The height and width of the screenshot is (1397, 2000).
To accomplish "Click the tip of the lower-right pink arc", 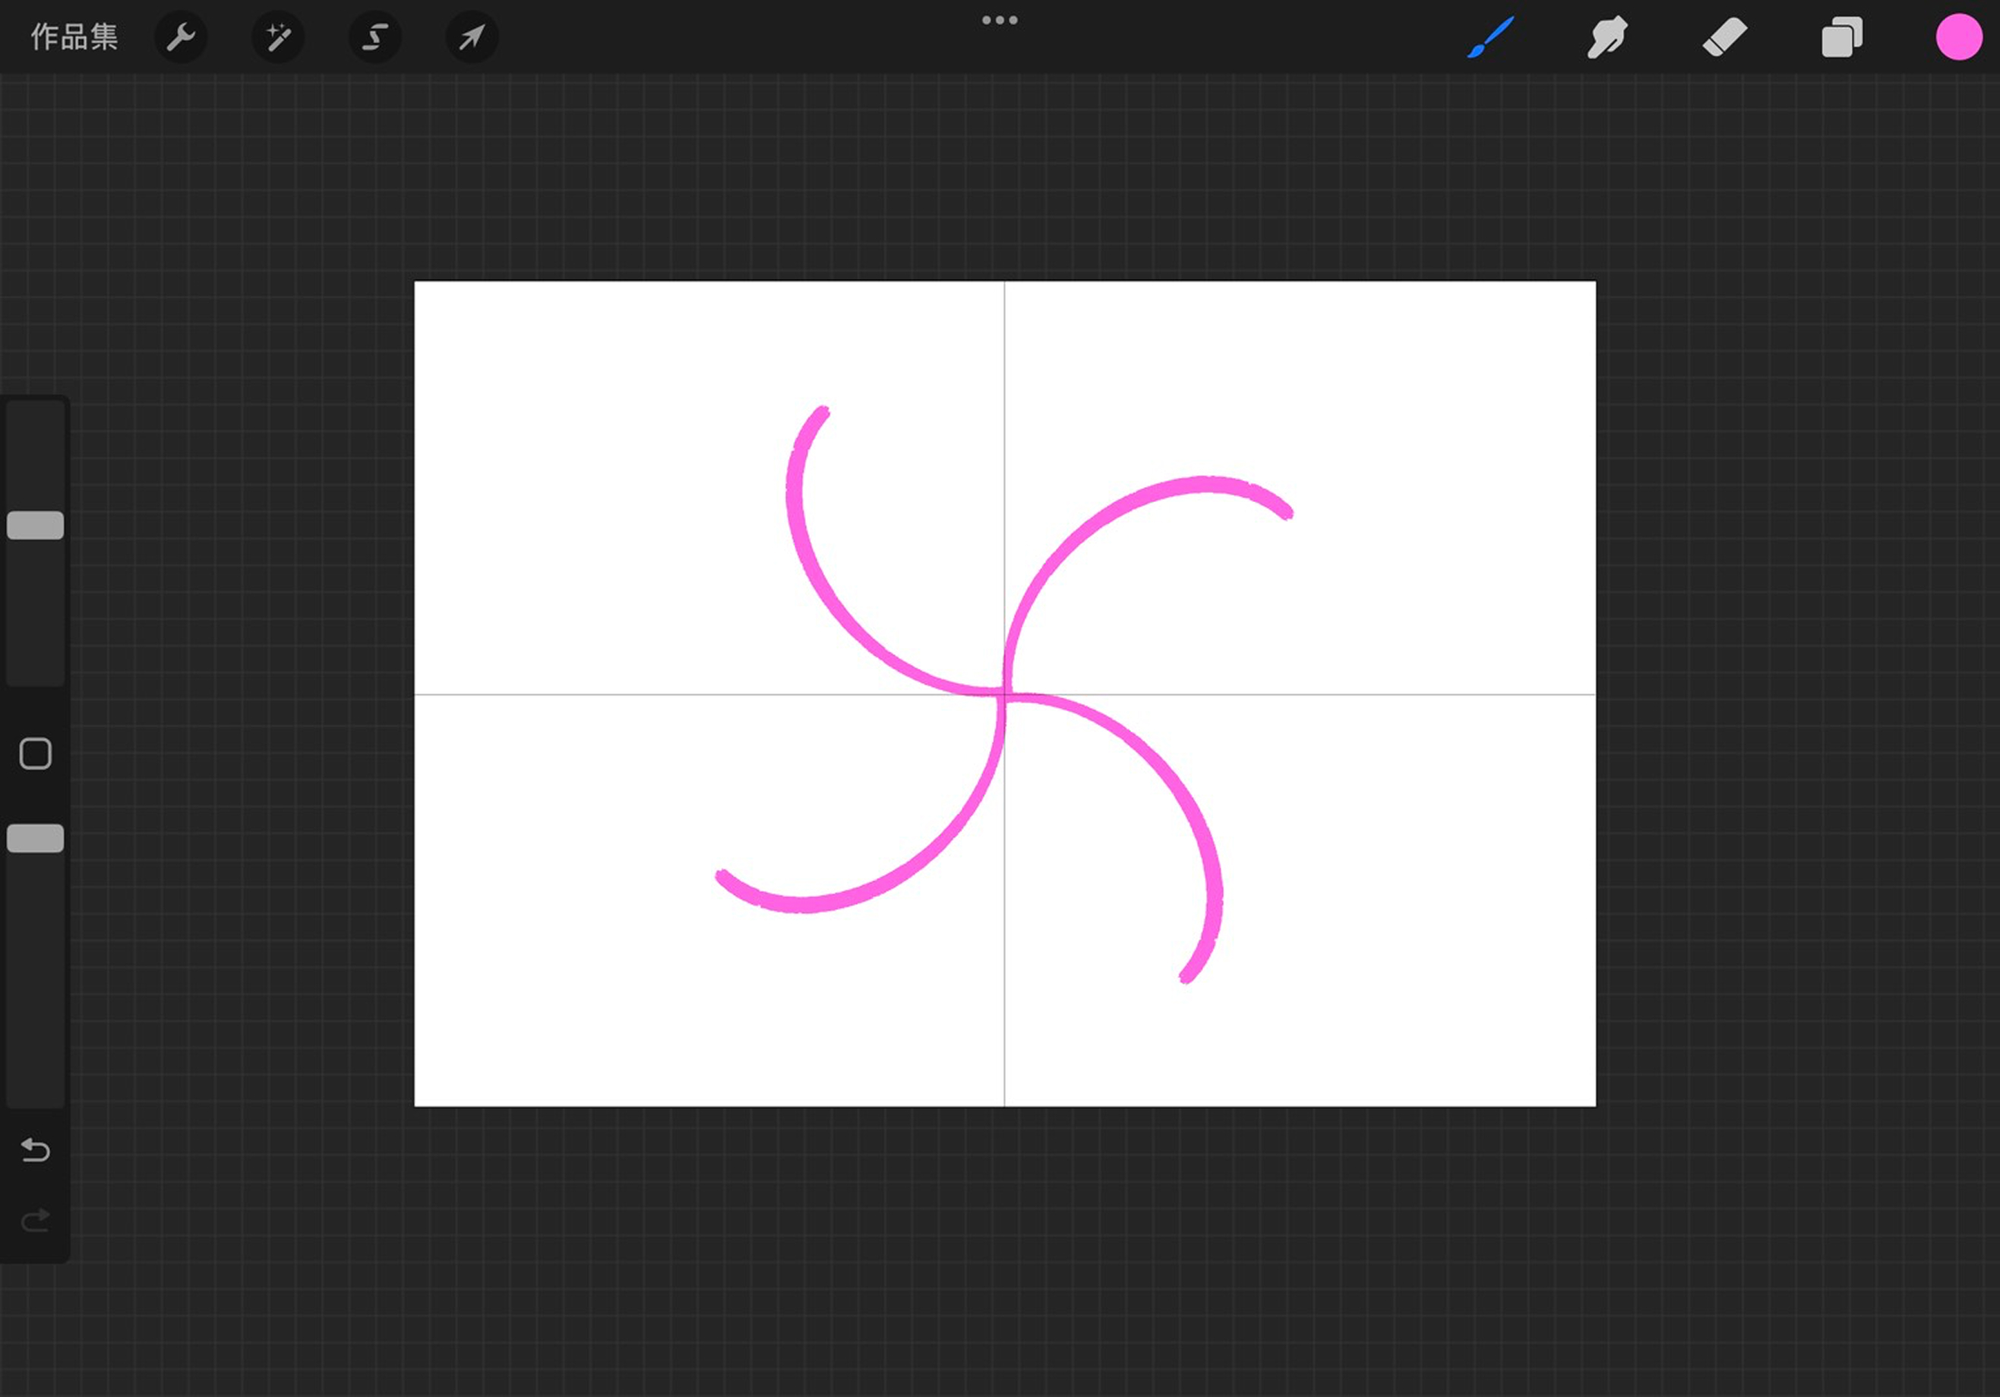I will [x=1186, y=977].
